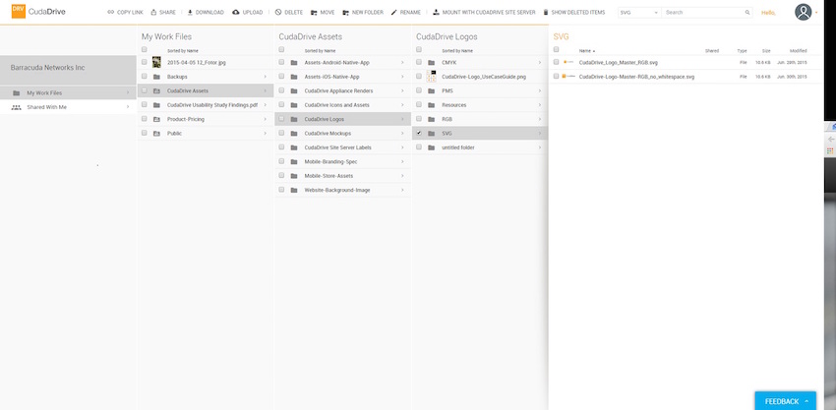Click the CudaDrive DRV logo icon
This screenshot has width=836, height=410.
(19, 11)
